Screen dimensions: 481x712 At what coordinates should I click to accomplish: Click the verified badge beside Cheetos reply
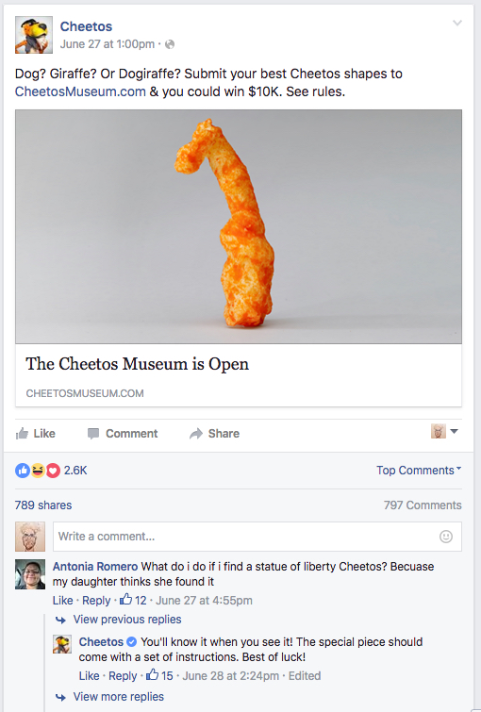[131, 641]
